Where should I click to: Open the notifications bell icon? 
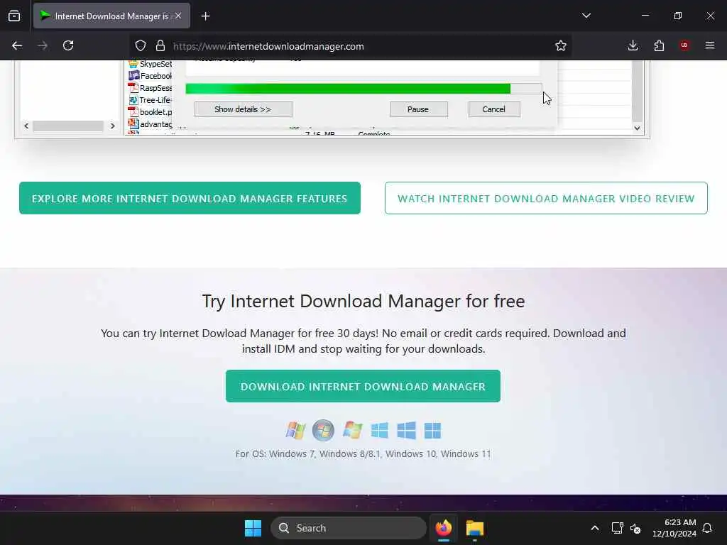(x=708, y=528)
